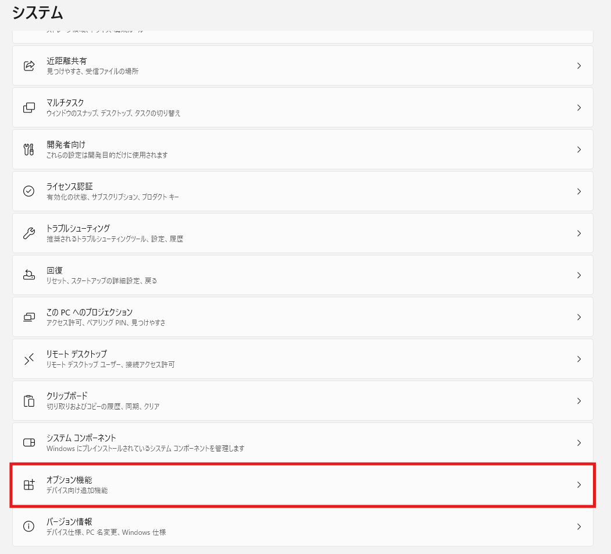The width and height of the screenshot is (611, 554).
Task: Click the クリップボード clipboard icon
Action: [29, 401]
